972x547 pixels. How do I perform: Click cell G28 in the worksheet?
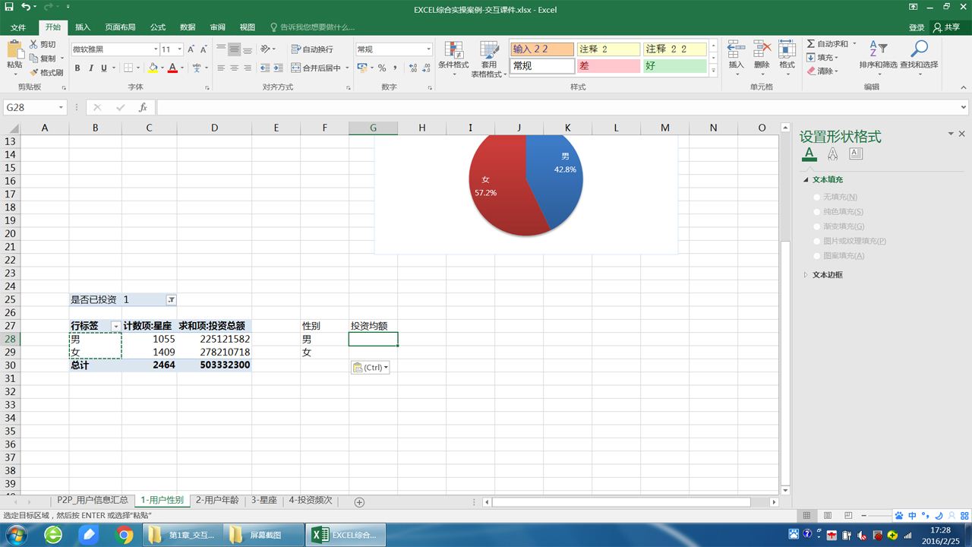(373, 340)
